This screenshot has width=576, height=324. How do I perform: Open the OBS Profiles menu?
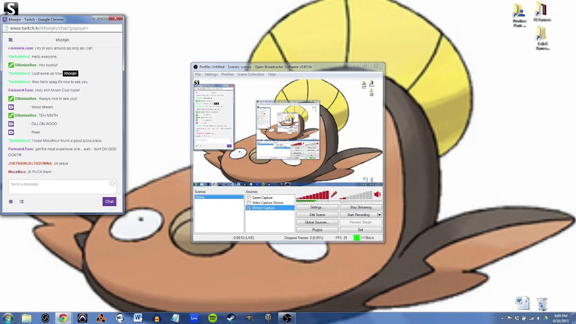click(x=227, y=74)
